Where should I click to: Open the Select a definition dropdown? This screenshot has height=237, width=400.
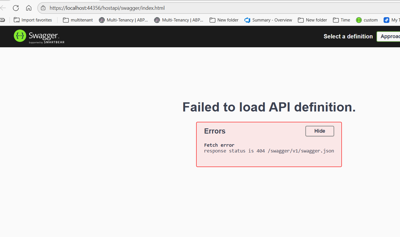tap(389, 36)
